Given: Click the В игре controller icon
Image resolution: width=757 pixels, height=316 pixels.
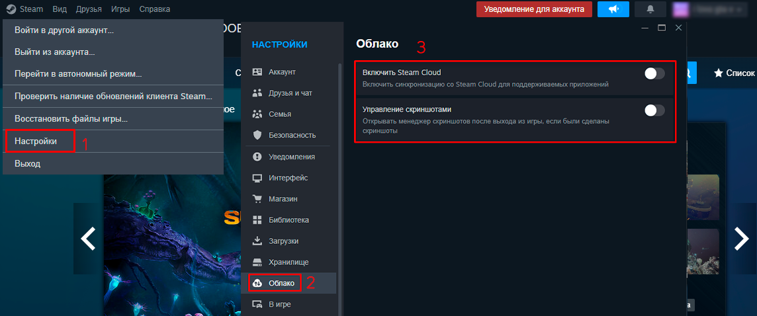Looking at the screenshot, I should point(257,304).
